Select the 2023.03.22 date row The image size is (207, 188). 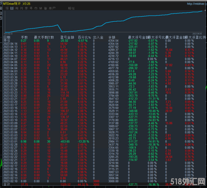10,96
